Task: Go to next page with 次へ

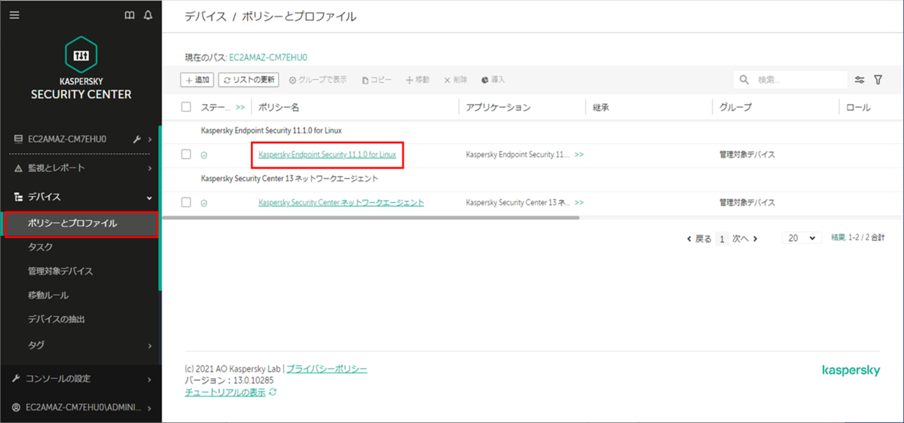Action: tap(744, 238)
